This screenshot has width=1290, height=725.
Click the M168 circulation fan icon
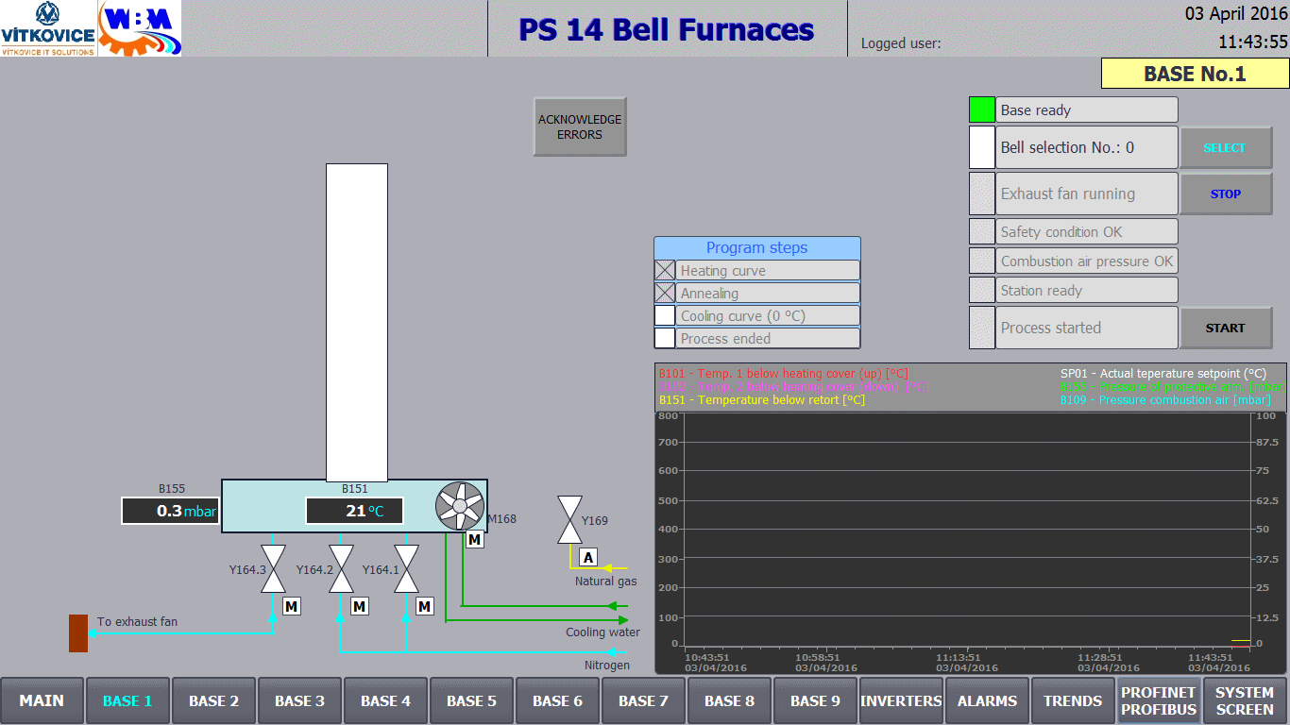tap(460, 506)
